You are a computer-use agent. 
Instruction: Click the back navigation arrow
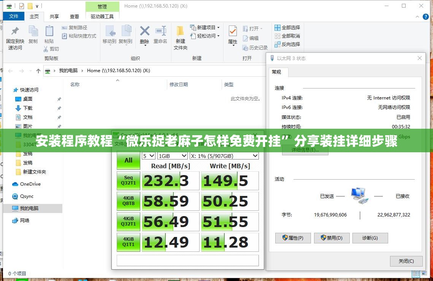coord(11,71)
